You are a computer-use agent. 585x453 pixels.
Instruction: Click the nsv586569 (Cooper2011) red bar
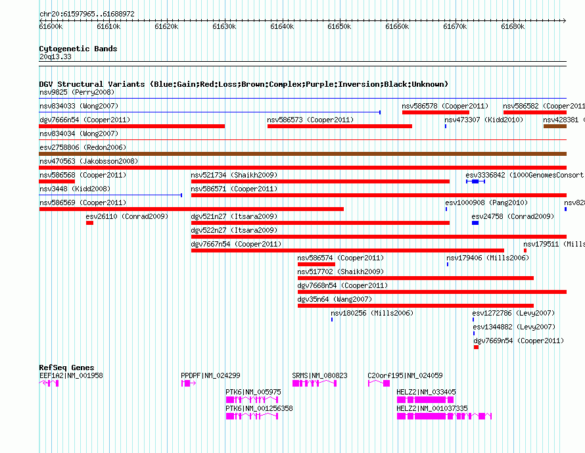191,209
